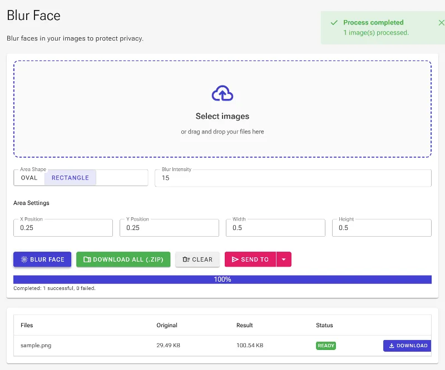Clear the file list
This screenshot has height=370, width=445.
coord(197,259)
